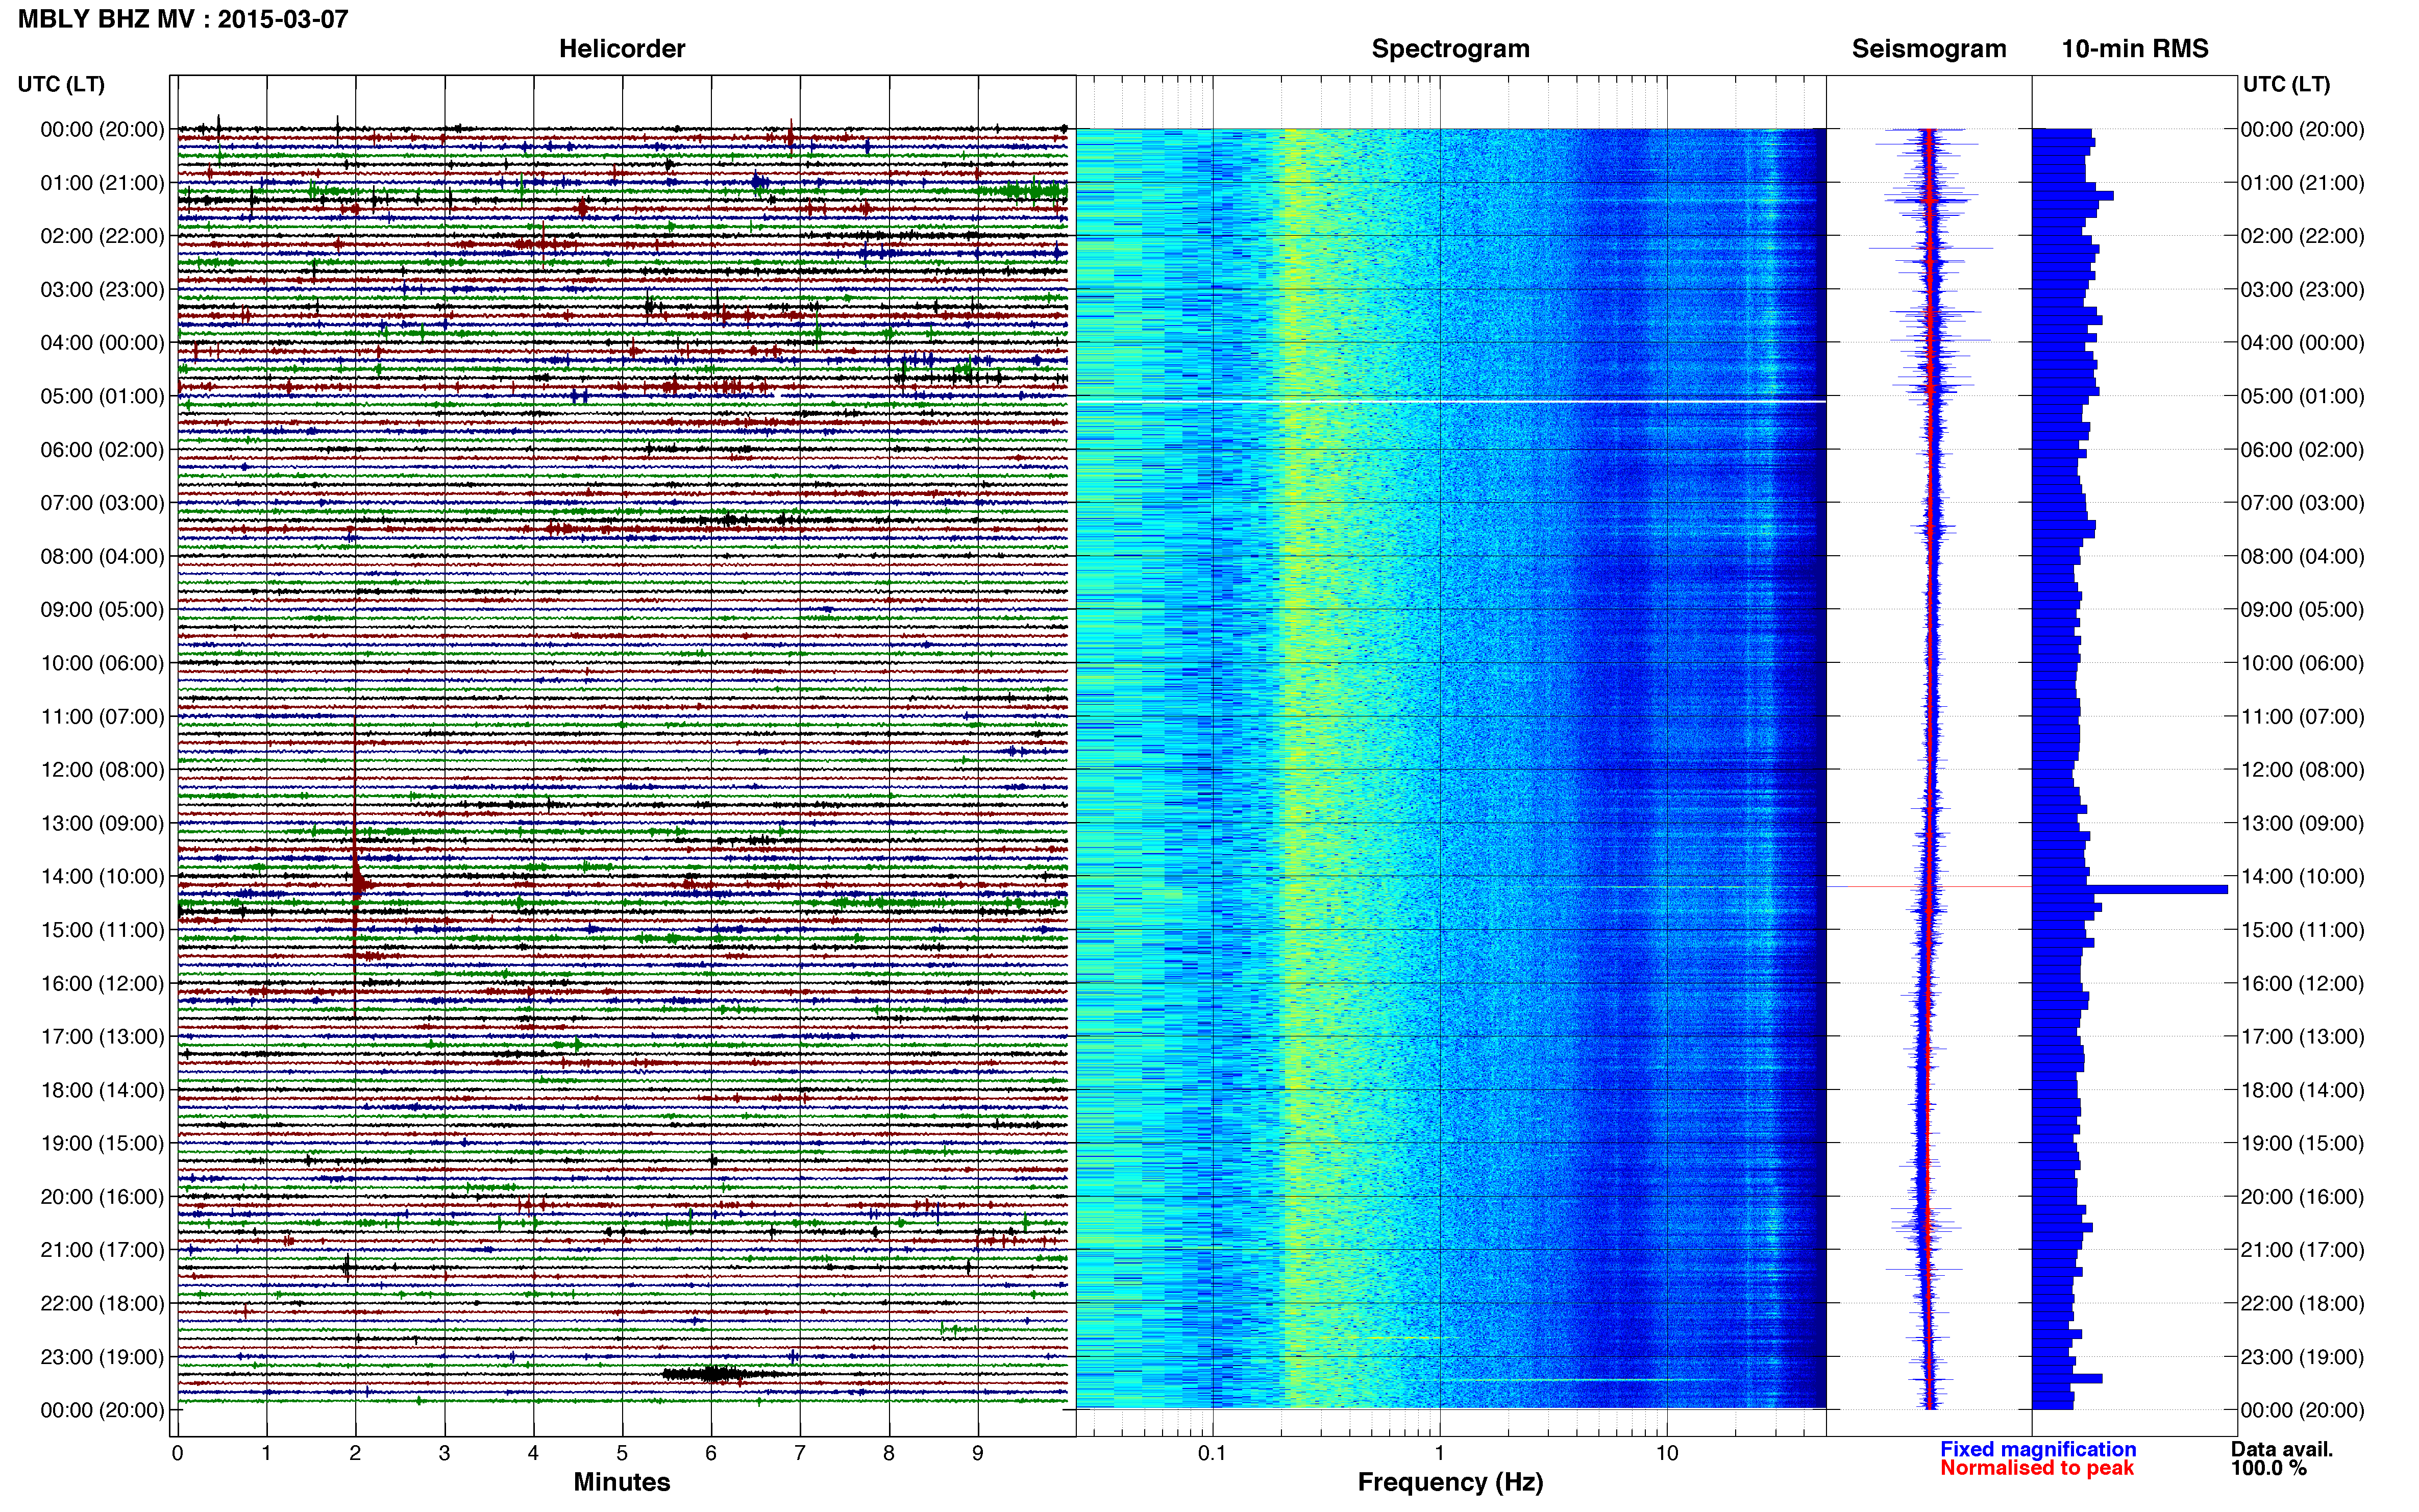Click the 'Helicorder' panel heading
2419x1512 pixels.
tap(622, 49)
